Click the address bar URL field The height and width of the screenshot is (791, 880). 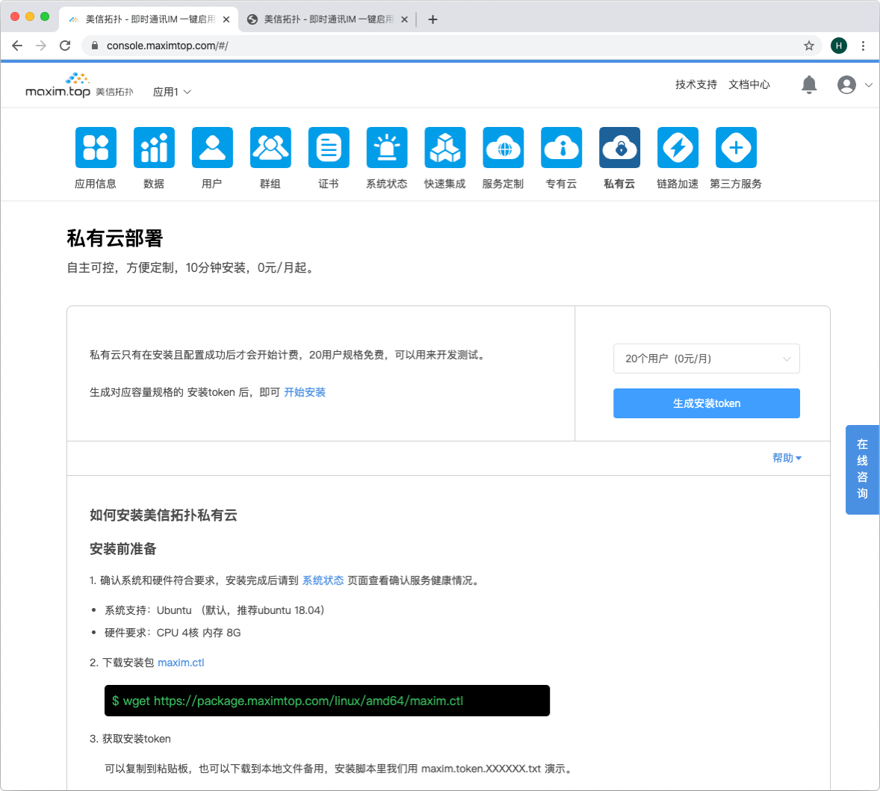(452, 46)
